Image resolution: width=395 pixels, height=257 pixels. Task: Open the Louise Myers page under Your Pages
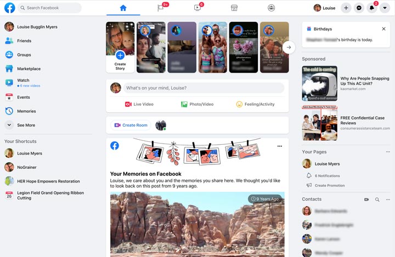(321, 164)
